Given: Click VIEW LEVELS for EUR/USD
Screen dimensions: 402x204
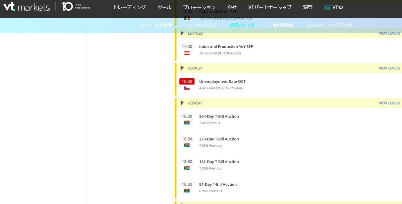Looking at the screenshot, I should coord(389,33).
